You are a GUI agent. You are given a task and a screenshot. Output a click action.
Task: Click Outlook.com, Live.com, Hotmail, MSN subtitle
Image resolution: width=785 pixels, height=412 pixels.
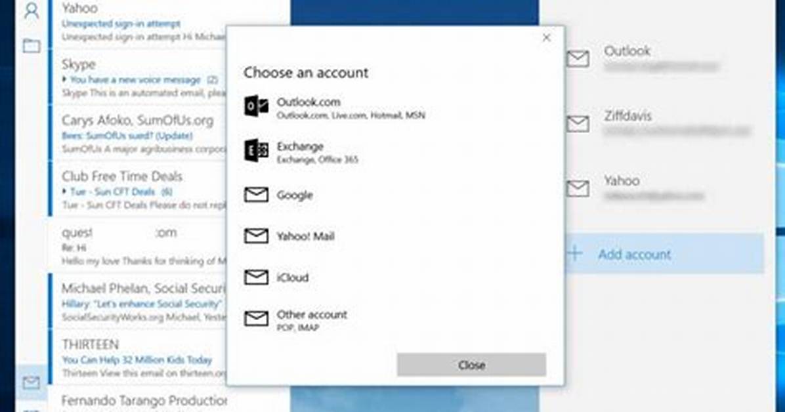click(x=351, y=115)
